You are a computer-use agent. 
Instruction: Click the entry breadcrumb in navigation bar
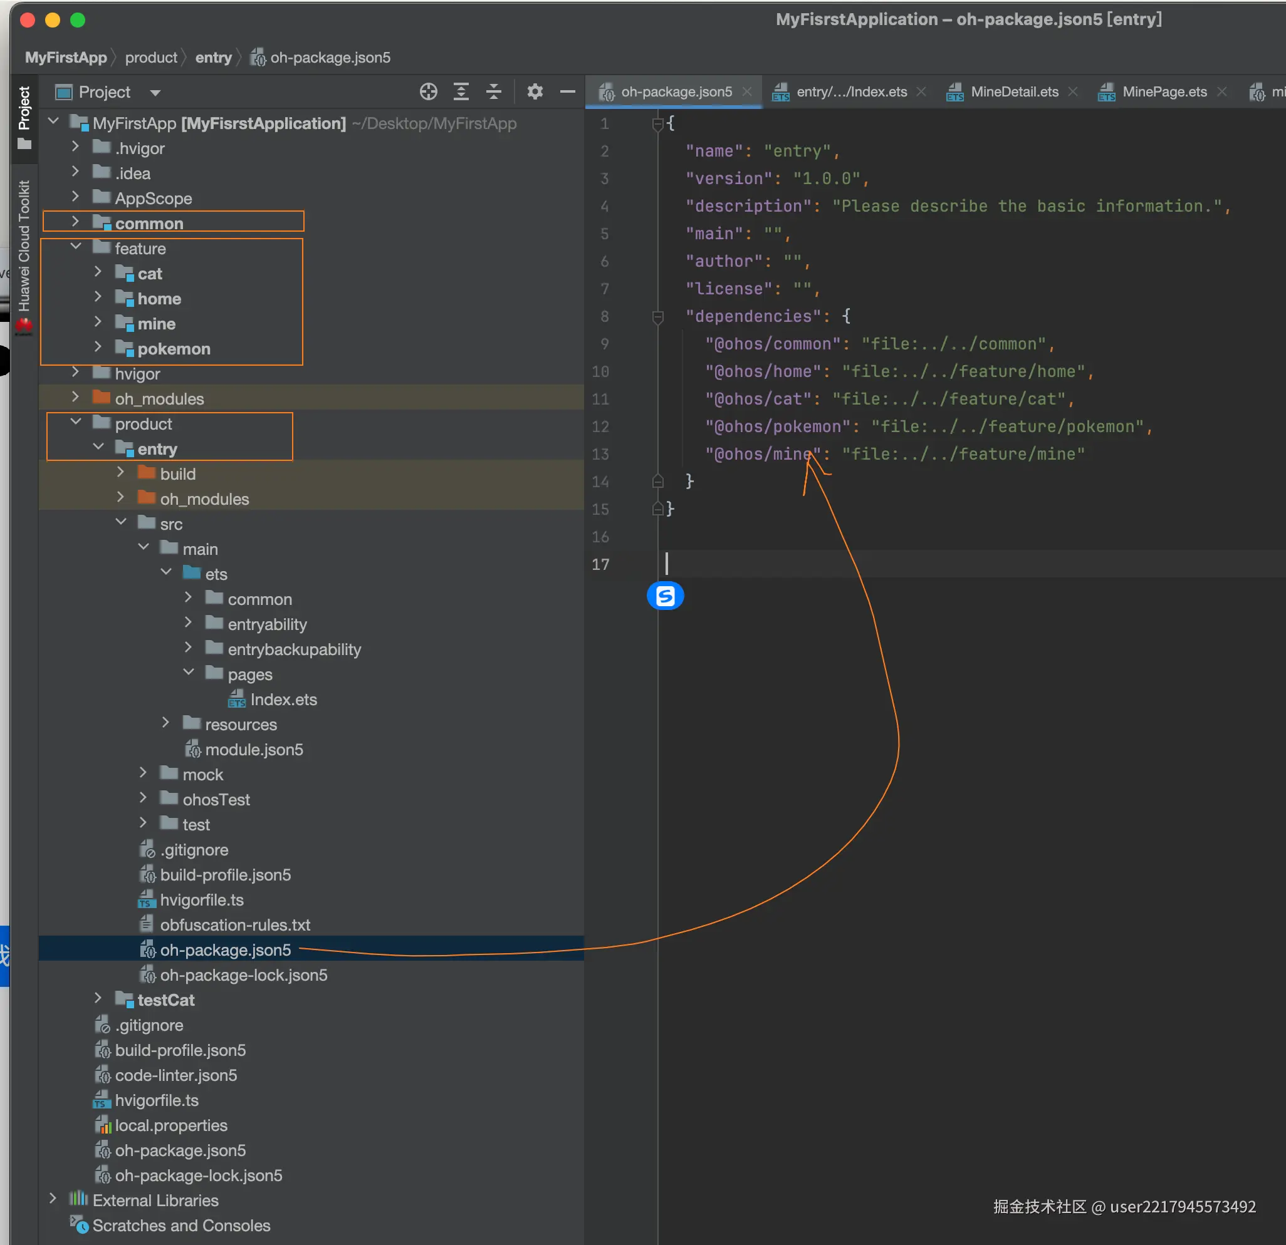(x=213, y=58)
